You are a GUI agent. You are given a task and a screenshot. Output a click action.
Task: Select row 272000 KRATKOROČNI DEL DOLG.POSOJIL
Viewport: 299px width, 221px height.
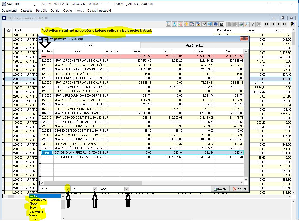point(142,148)
